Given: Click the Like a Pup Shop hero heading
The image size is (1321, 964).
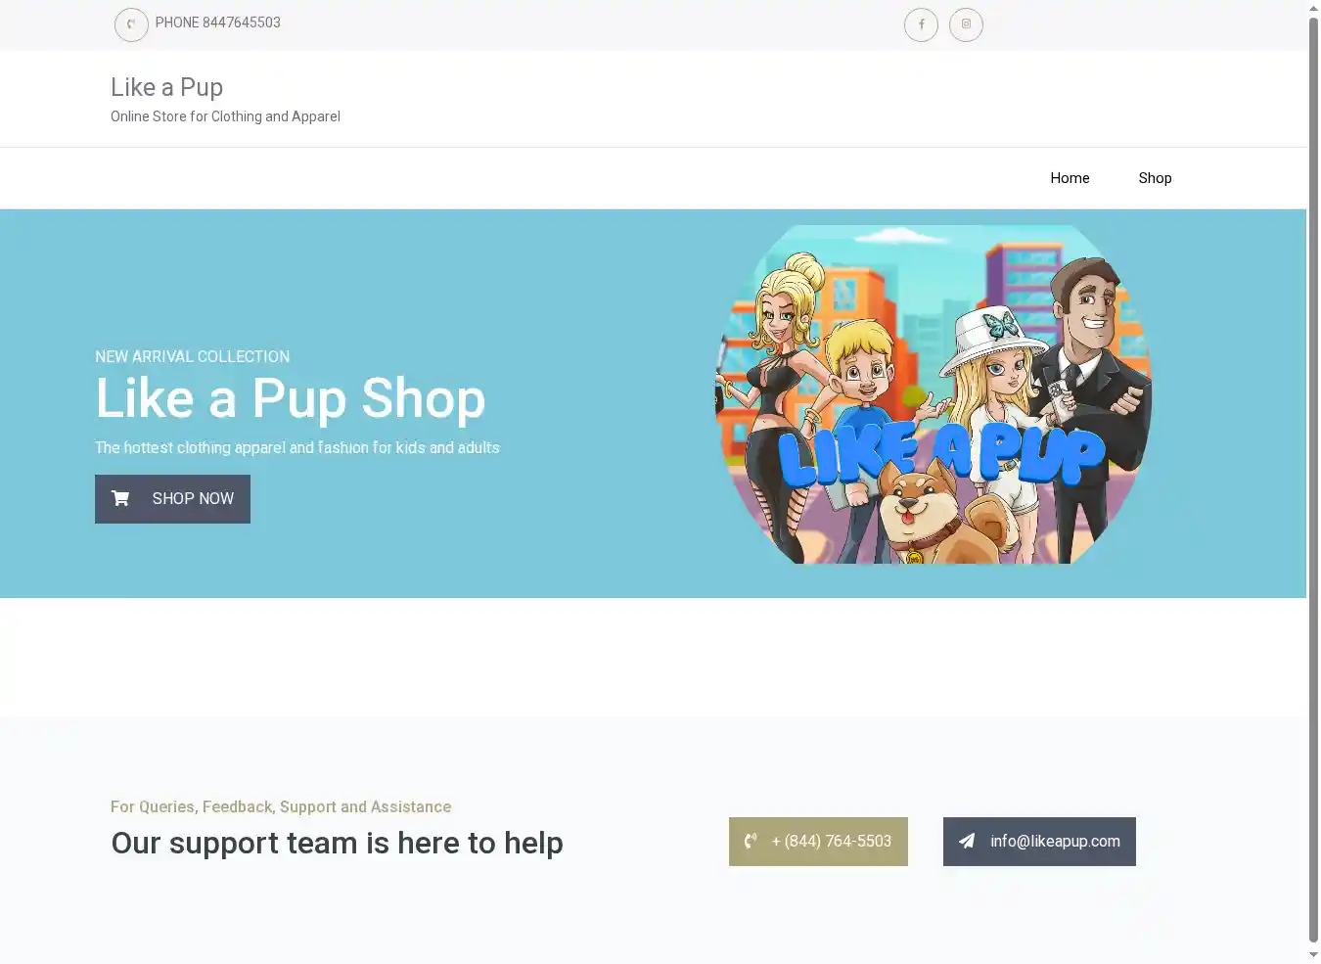Looking at the screenshot, I should tap(290, 398).
